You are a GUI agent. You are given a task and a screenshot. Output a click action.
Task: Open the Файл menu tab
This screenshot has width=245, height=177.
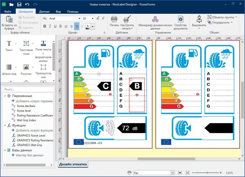tap(8, 11)
